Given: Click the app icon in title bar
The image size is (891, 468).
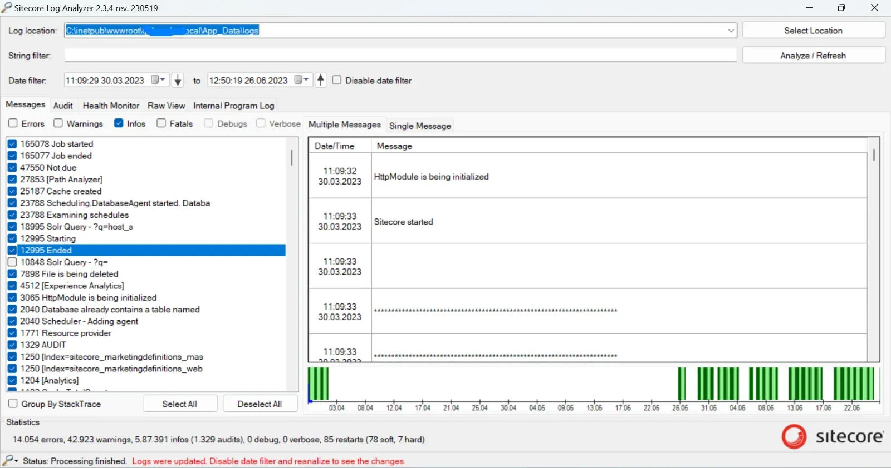Looking at the screenshot, I should (7, 8).
